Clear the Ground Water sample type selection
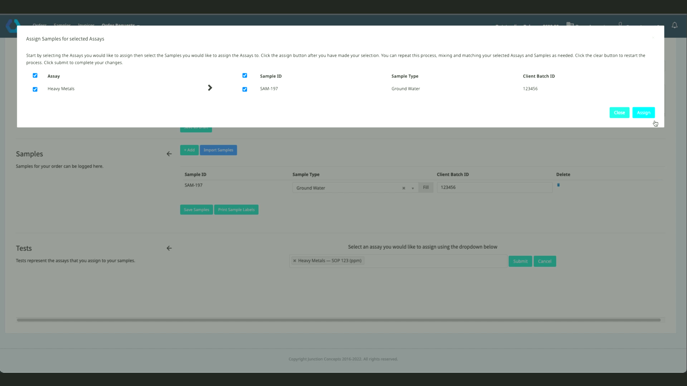 [x=404, y=188]
